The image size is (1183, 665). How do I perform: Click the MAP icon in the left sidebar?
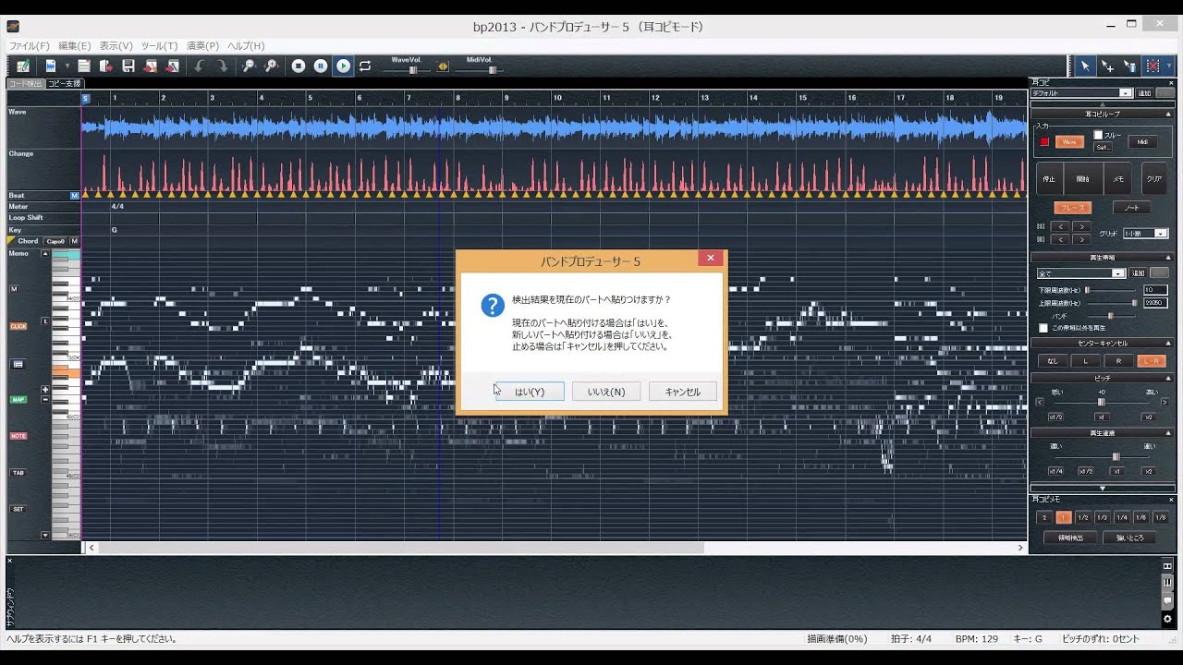pyautogui.click(x=18, y=399)
